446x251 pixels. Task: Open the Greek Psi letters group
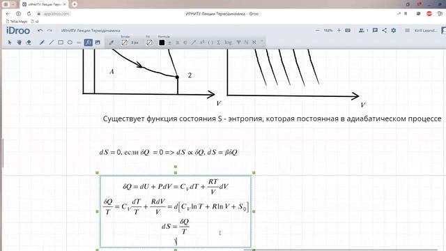238,43
